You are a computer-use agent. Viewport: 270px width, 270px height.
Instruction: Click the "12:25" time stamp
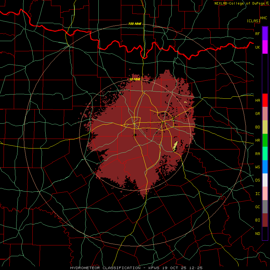[196, 268]
